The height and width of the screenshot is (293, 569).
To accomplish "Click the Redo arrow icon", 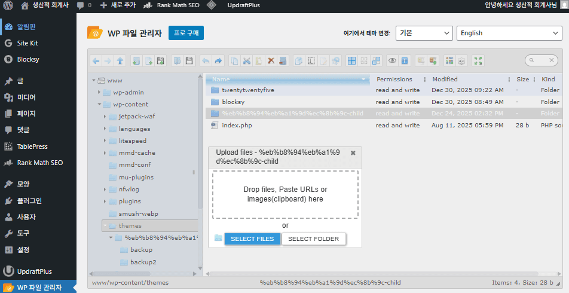I will coord(218,60).
